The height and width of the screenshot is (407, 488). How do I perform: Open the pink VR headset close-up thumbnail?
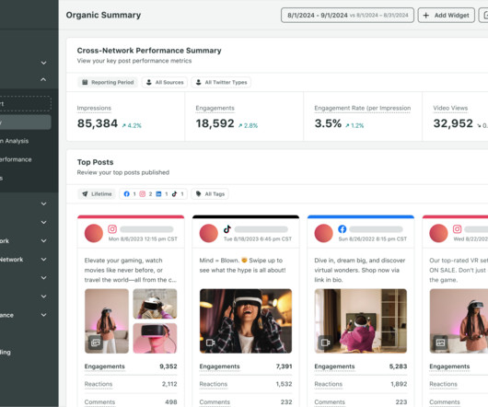(155, 338)
